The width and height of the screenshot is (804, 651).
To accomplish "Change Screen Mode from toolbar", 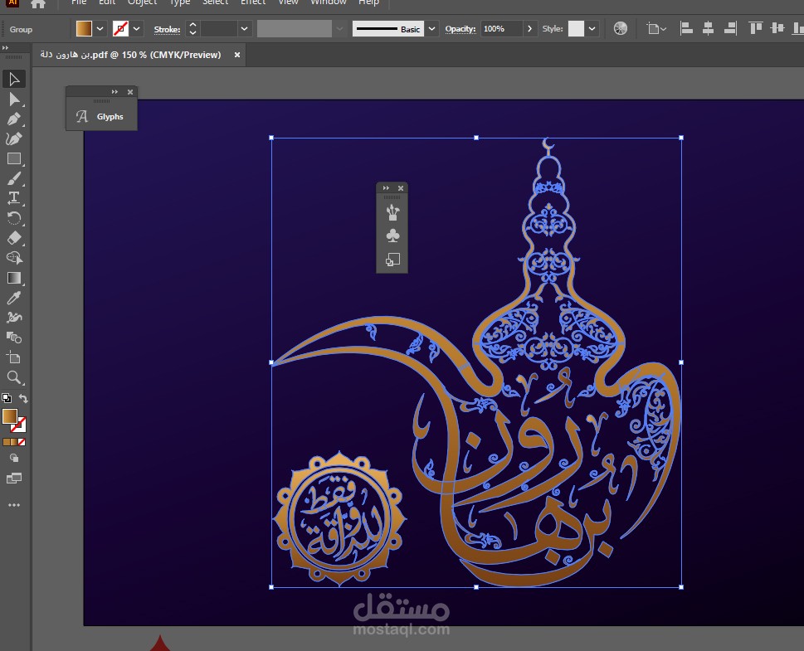I will pos(14,479).
